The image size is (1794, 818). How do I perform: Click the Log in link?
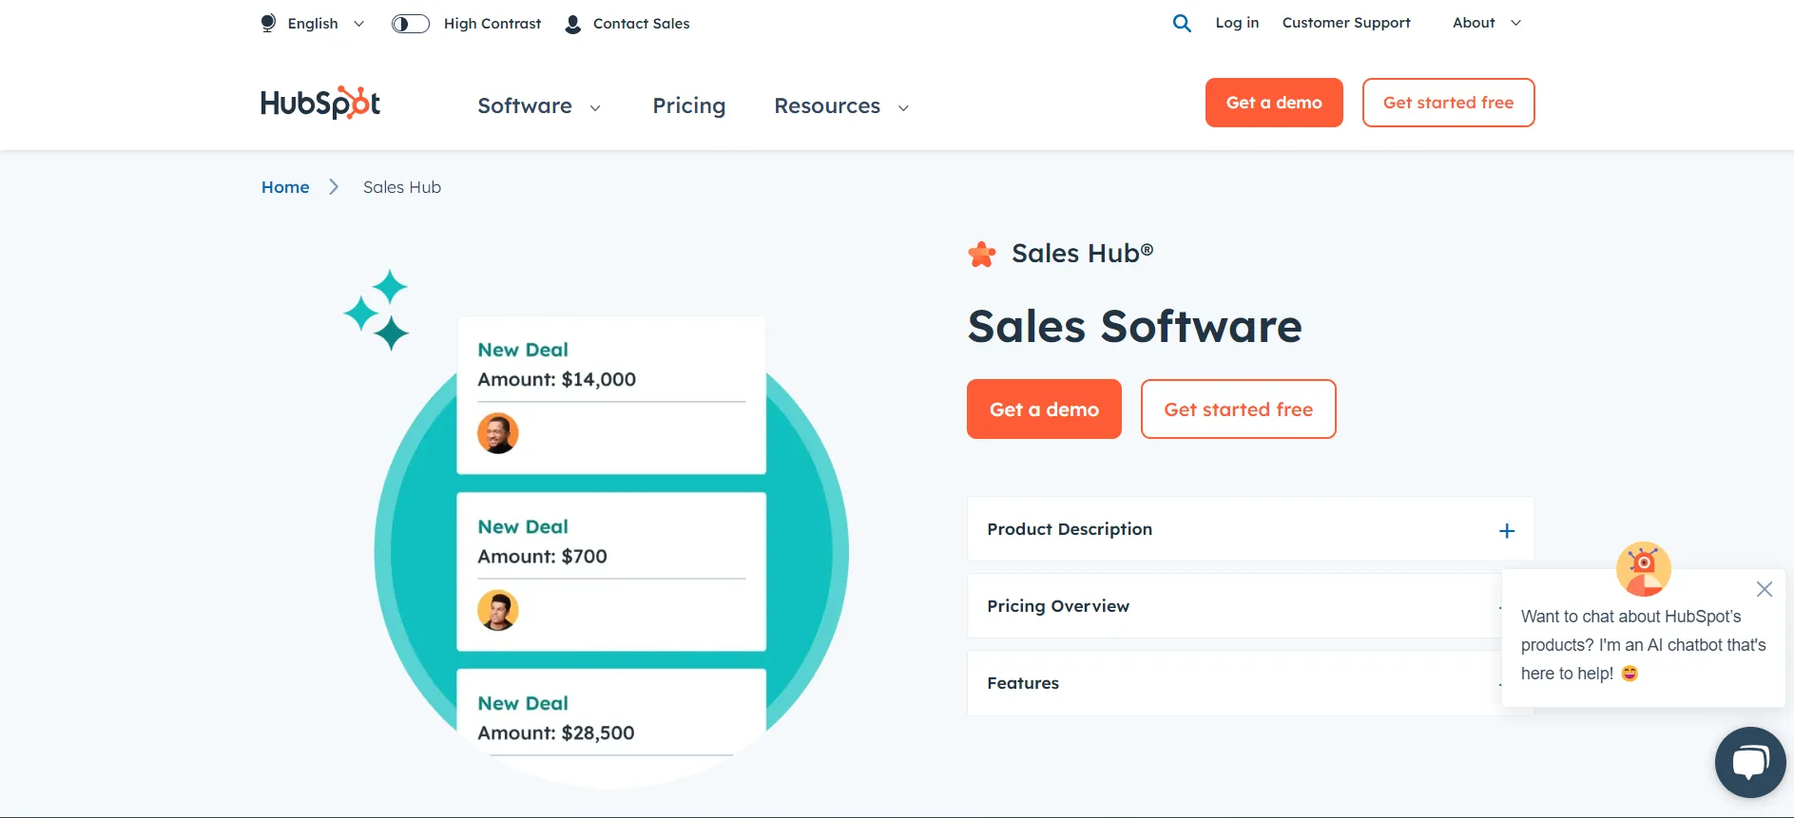(1237, 23)
